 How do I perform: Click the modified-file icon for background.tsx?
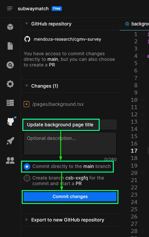[26, 104]
